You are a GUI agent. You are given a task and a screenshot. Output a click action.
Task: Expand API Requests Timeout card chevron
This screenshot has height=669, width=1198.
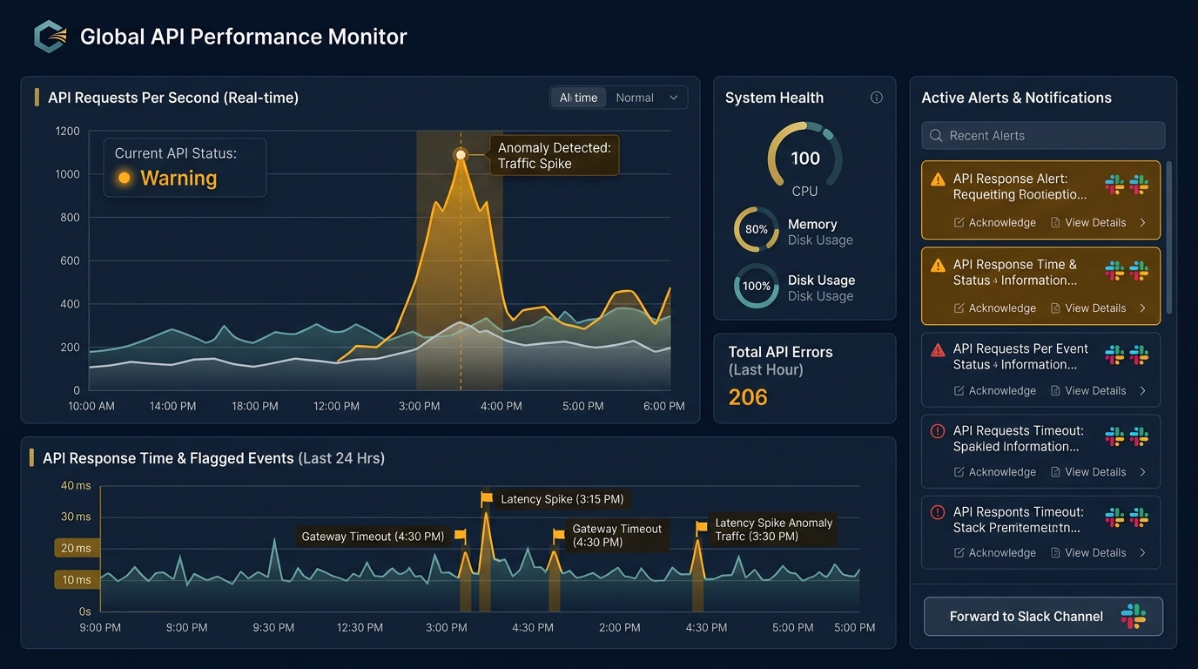coord(1142,472)
